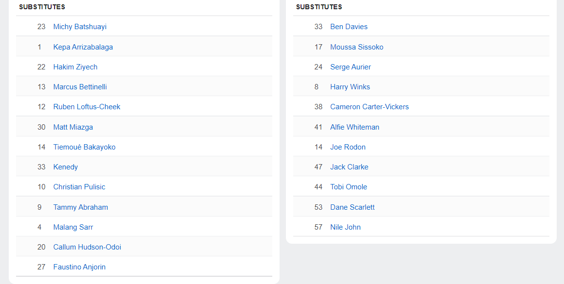The image size is (564, 284).
Task: View Joe Rodon's player page
Action: point(348,147)
